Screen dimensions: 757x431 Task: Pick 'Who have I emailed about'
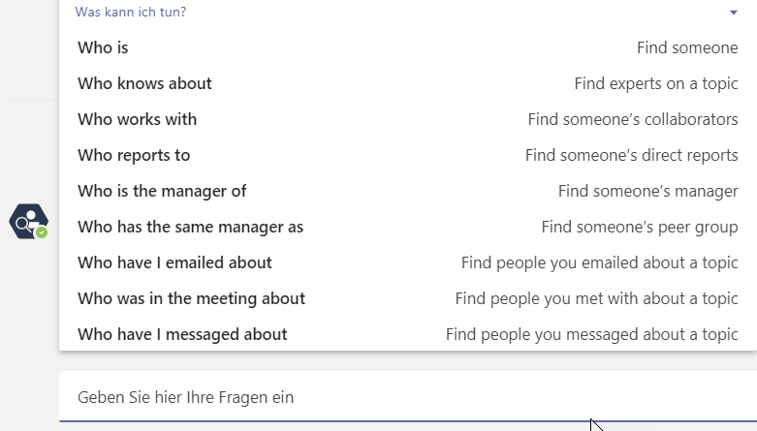(x=408, y=262)
